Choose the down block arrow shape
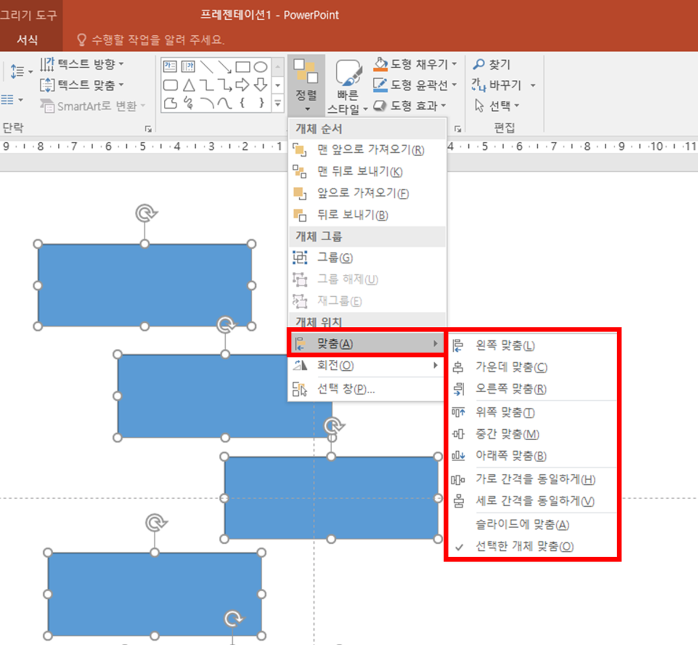The width and height of the screenshot is (698, 645). pos(260,85)
